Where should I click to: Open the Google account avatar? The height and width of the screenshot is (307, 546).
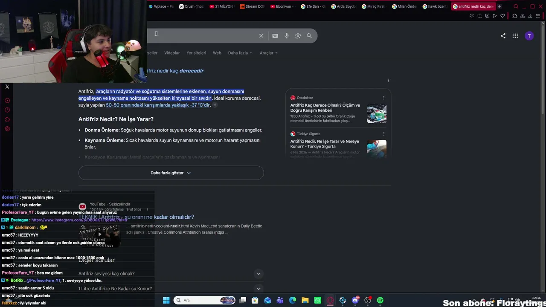tap(529, 36)
